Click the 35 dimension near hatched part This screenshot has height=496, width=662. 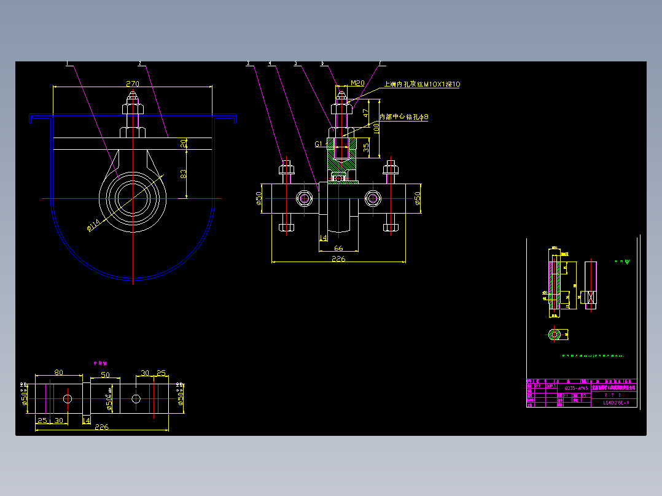click(x=365, y=148)
